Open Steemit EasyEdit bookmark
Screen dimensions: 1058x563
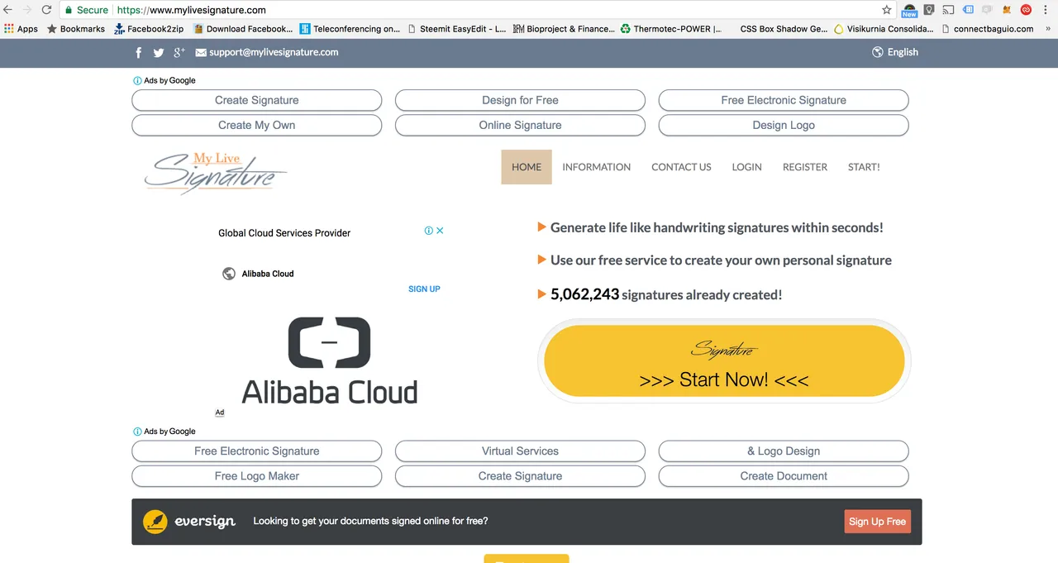point(457,28)
